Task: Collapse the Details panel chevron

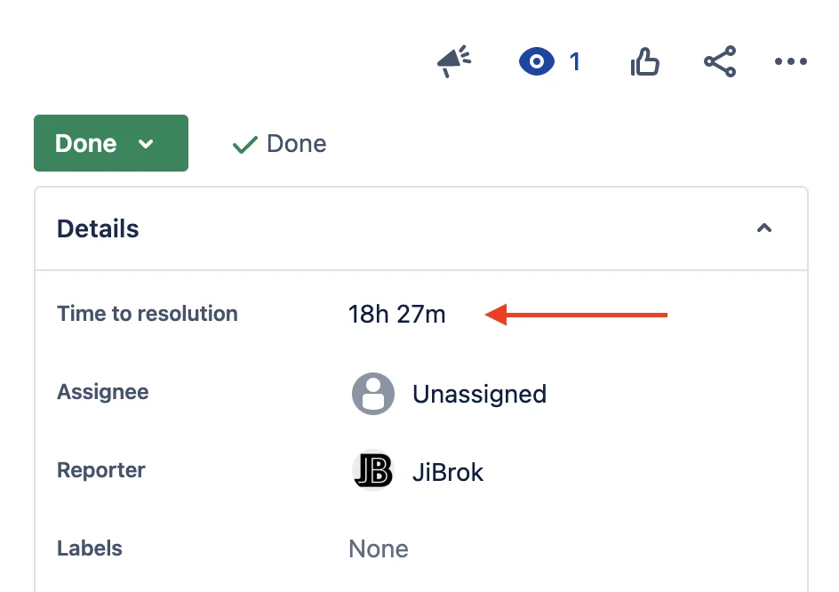Action: [764, 228]
